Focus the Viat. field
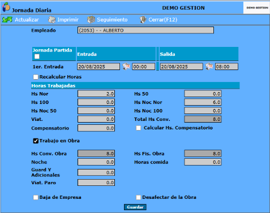Screen dimensions: 270x213 (x=96, y=119)
